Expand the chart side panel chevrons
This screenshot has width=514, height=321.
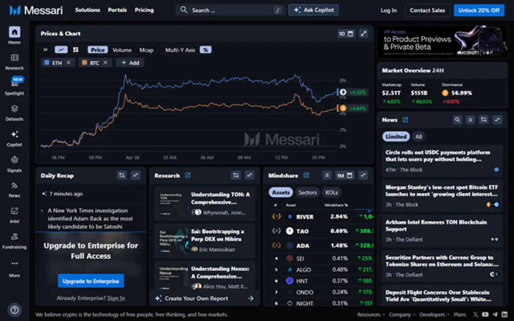point(46,50)
